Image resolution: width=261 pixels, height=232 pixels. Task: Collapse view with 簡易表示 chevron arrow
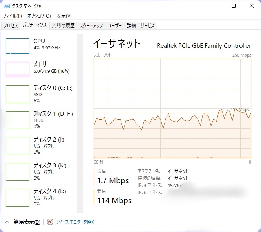coord(7,222)
